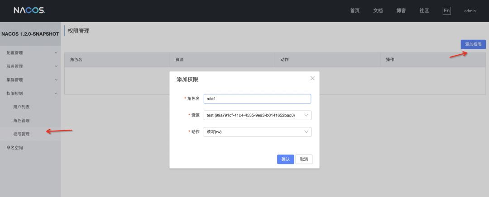Click the NACOS 1.2.0-SNAPSHOT title
The width and height of the screenshot is (489, 197).
[30, 34]
